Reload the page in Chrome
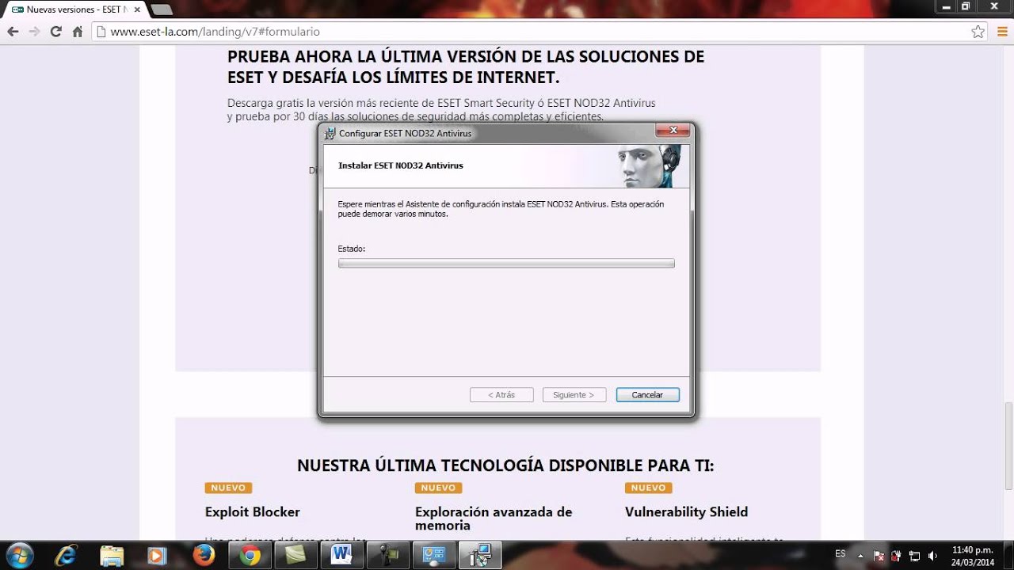1014x570 pixels. click(55, 32)
